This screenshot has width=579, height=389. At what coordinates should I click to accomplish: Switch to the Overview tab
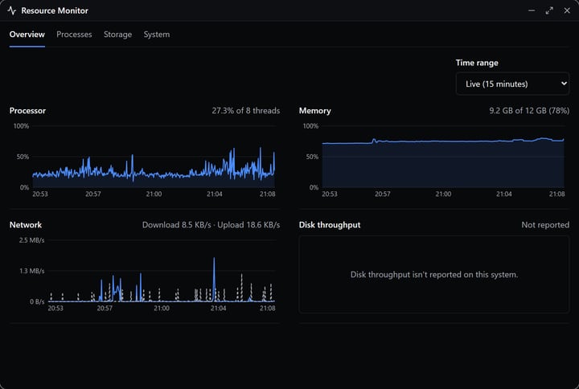coord(27,35)
